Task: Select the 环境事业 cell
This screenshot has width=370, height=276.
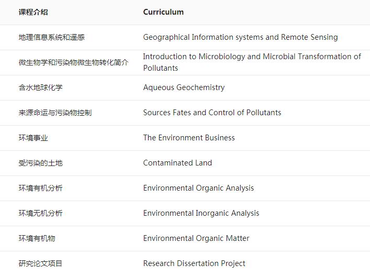Action: click(x=33, y=138)
